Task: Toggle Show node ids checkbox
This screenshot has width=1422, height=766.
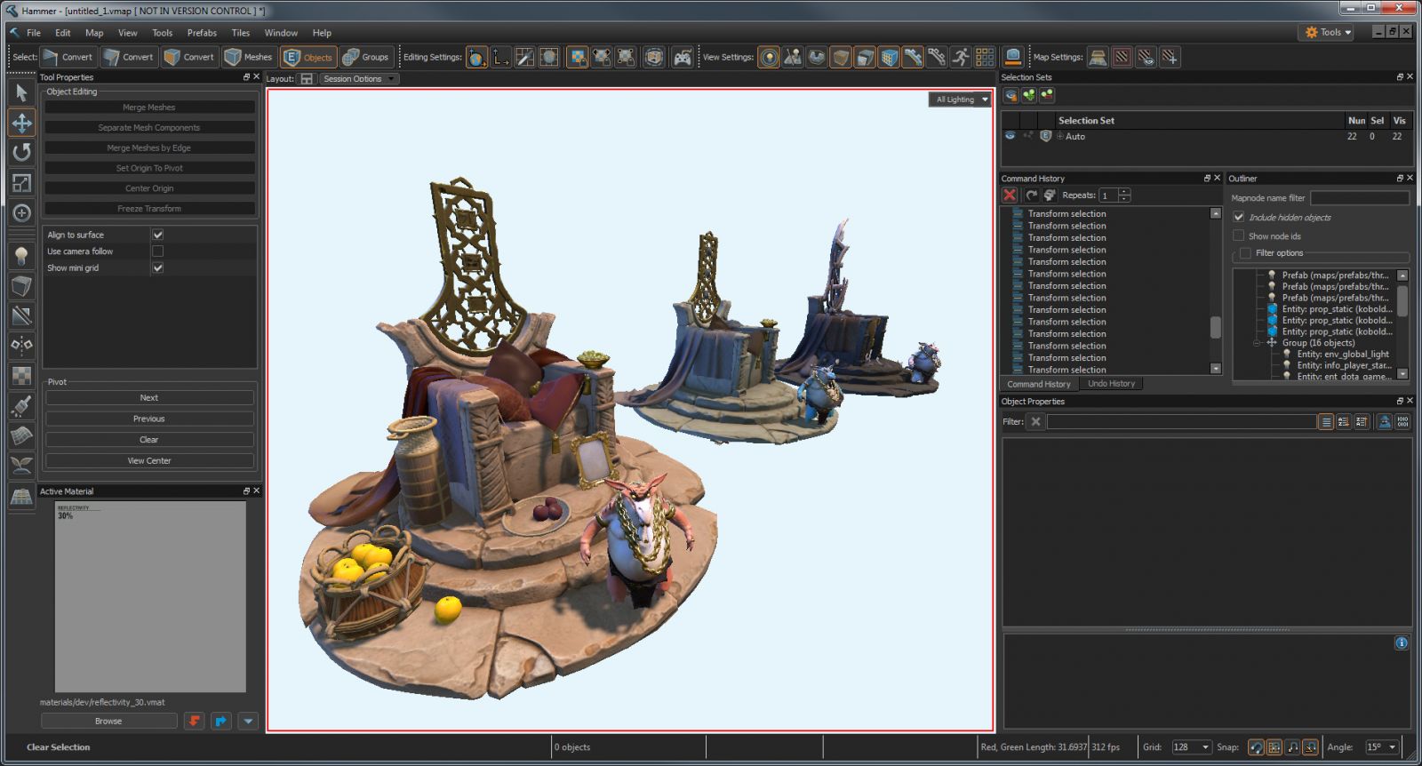Action: click(1238, 235)
